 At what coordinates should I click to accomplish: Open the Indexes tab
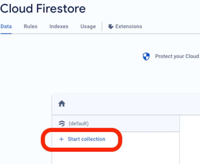pos(59,27)
